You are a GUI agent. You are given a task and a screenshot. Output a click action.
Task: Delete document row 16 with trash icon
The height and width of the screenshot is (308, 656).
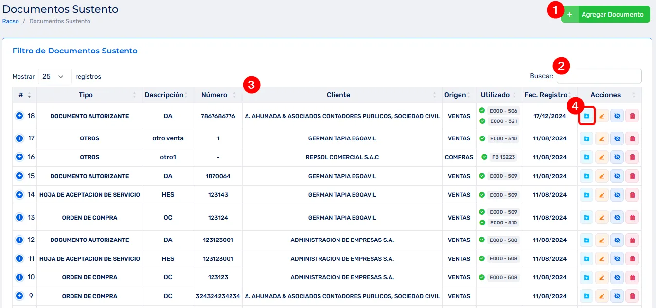[x=632, y=157]
